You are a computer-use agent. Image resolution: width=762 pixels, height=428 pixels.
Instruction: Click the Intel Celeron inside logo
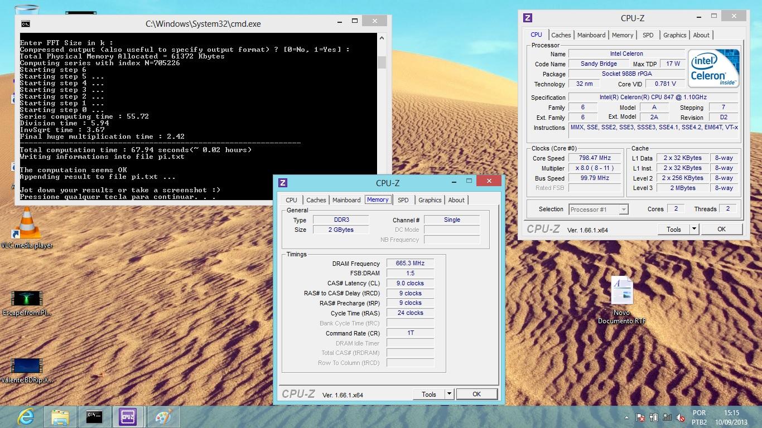click(713, 69)
